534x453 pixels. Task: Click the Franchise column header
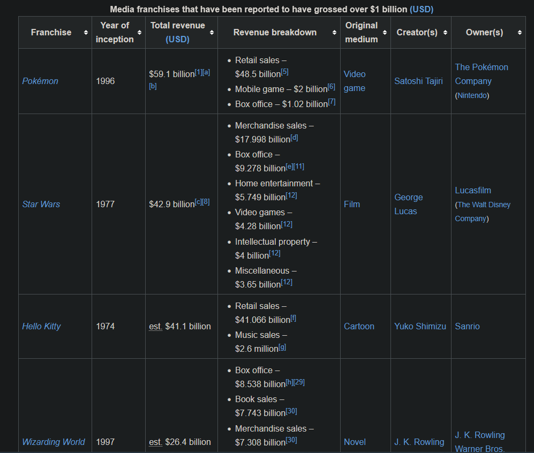(55, 32)
